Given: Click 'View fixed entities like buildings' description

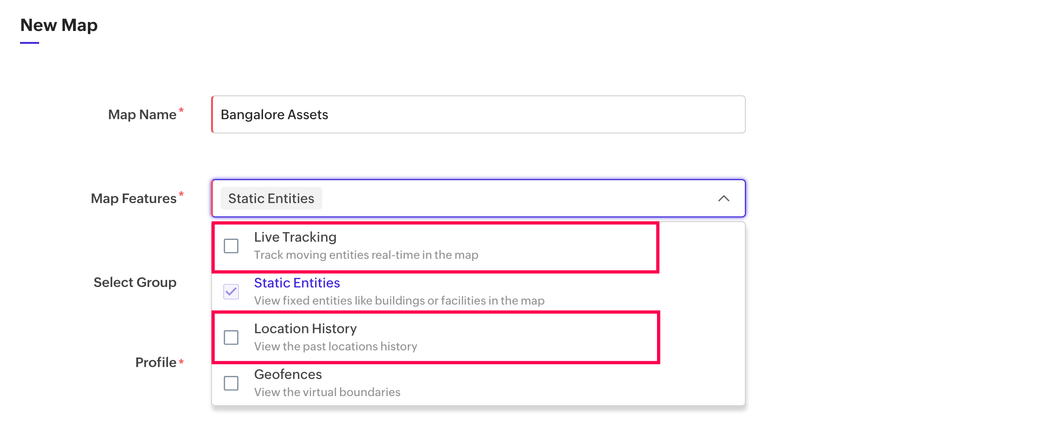Looking at the screenshot, I should (399, 301).
